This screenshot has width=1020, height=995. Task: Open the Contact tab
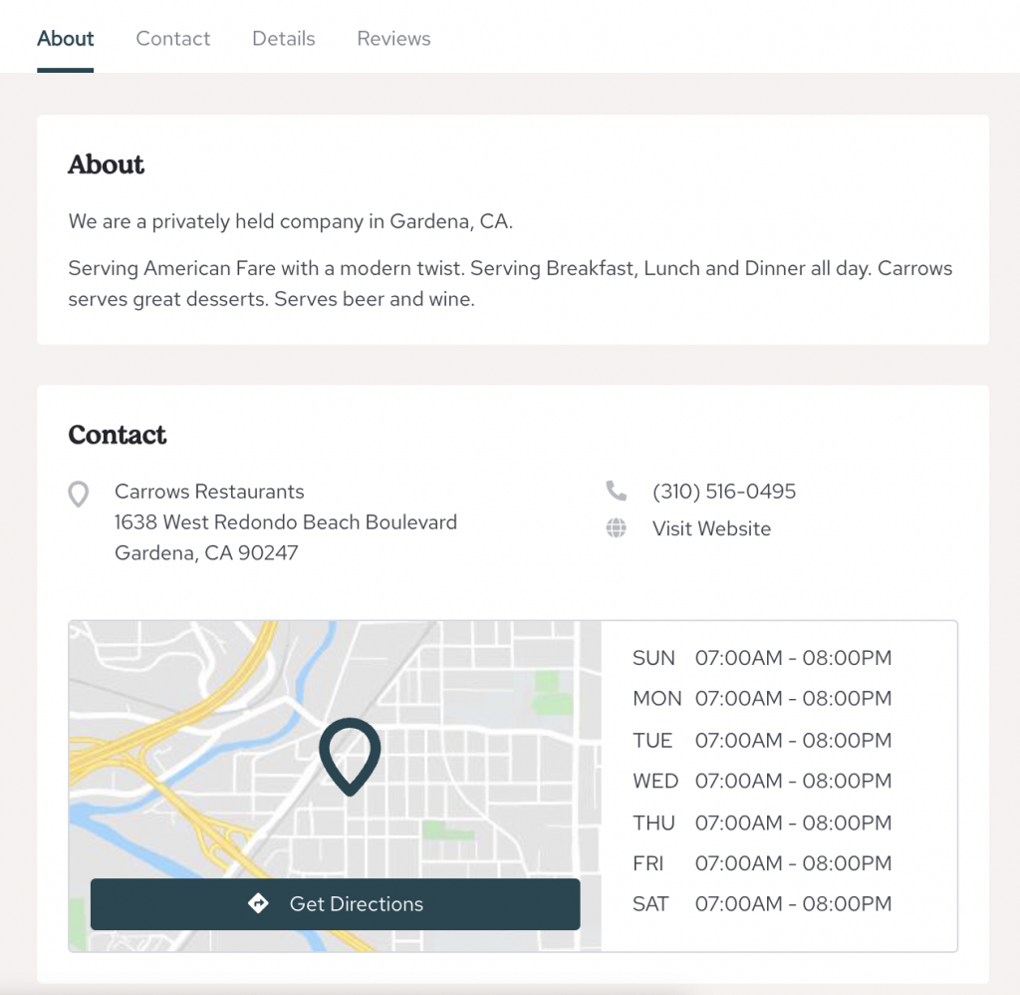173,39
